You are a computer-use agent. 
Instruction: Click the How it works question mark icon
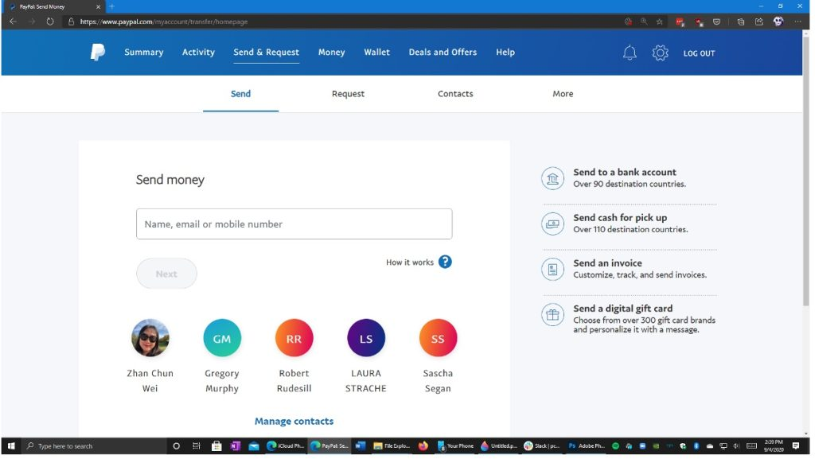click(x=445, y=262)
